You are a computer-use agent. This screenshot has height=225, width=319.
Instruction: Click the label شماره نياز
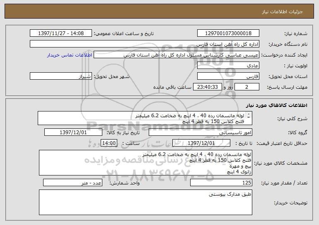[x=296, y=33]
